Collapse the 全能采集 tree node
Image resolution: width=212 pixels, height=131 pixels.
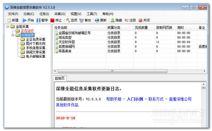[8, 26]
